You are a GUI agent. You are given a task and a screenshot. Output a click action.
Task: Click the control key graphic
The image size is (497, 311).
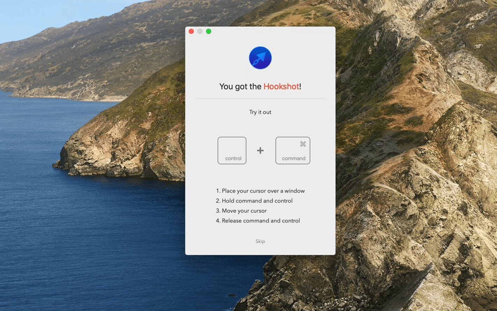(x=232, y=150)
